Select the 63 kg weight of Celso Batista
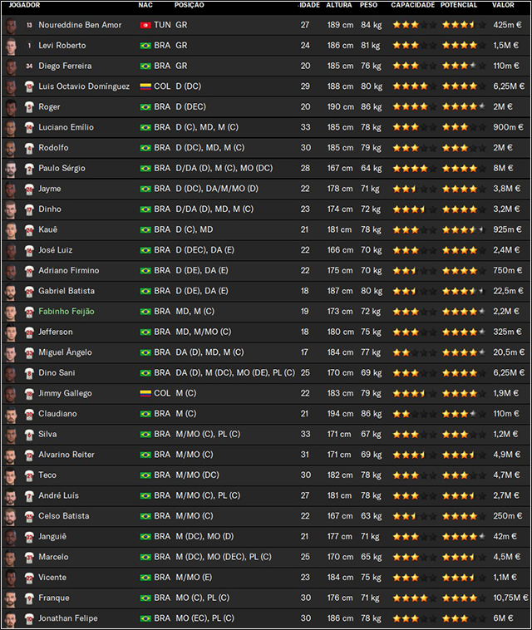532x630 pixels. point(371,516)
